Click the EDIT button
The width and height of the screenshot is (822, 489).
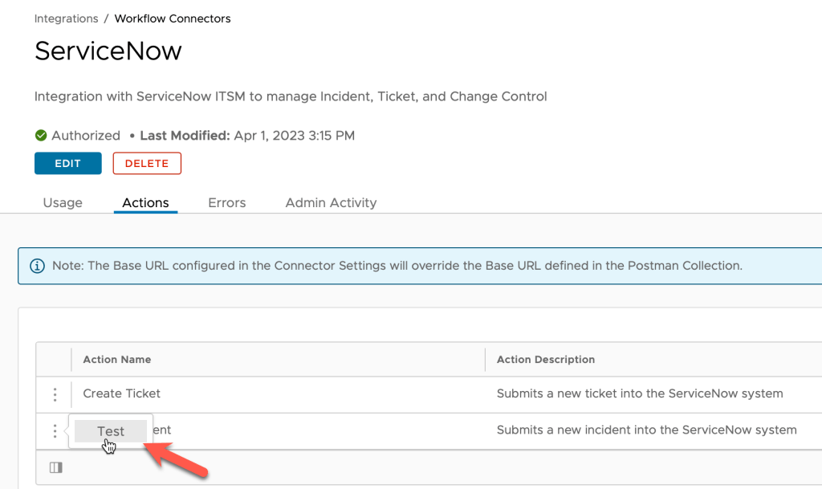67,163
